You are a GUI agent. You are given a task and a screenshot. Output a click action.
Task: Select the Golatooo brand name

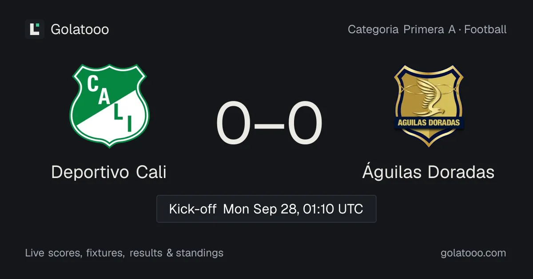pos(80,29)
